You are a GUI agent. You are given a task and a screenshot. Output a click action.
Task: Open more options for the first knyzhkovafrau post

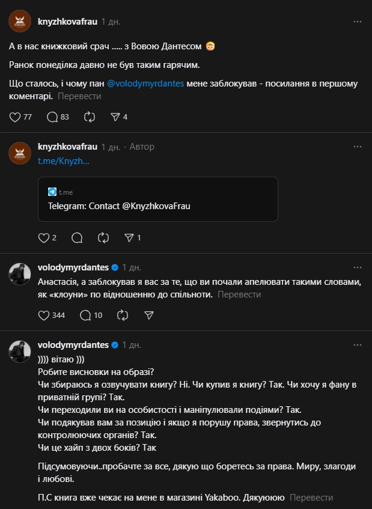(x=358, y=22)
